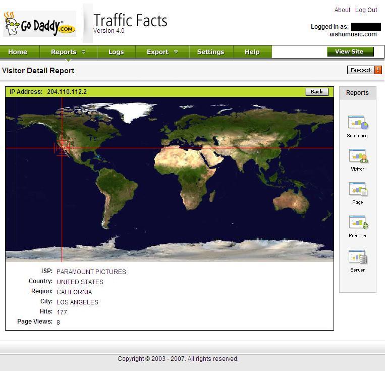Click the world map image
Image resolution: width=385 pixels, height=371 pixels.
coord(170,179)
